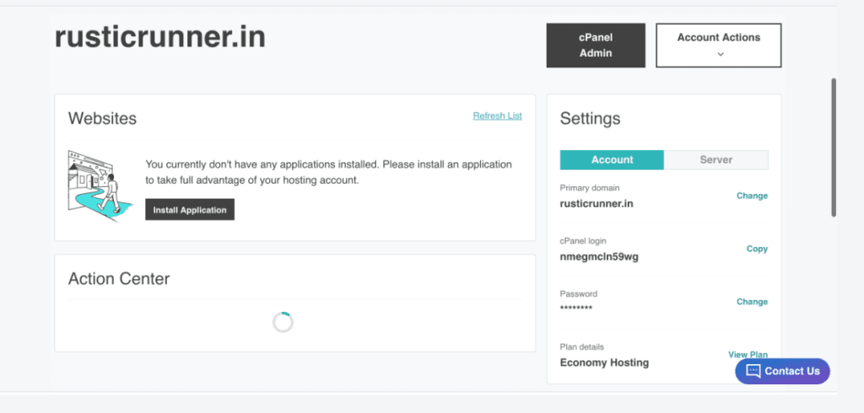Click the chat icon in Contact Us

coord(753,371)
